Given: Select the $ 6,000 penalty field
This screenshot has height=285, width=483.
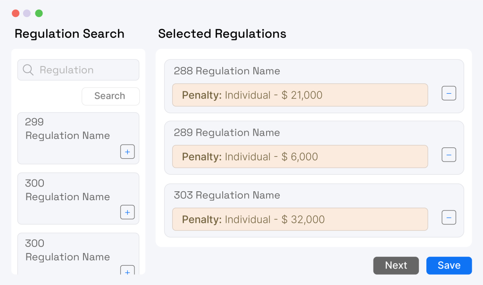Looking at the screenshot, I should [x=300, y=156].
